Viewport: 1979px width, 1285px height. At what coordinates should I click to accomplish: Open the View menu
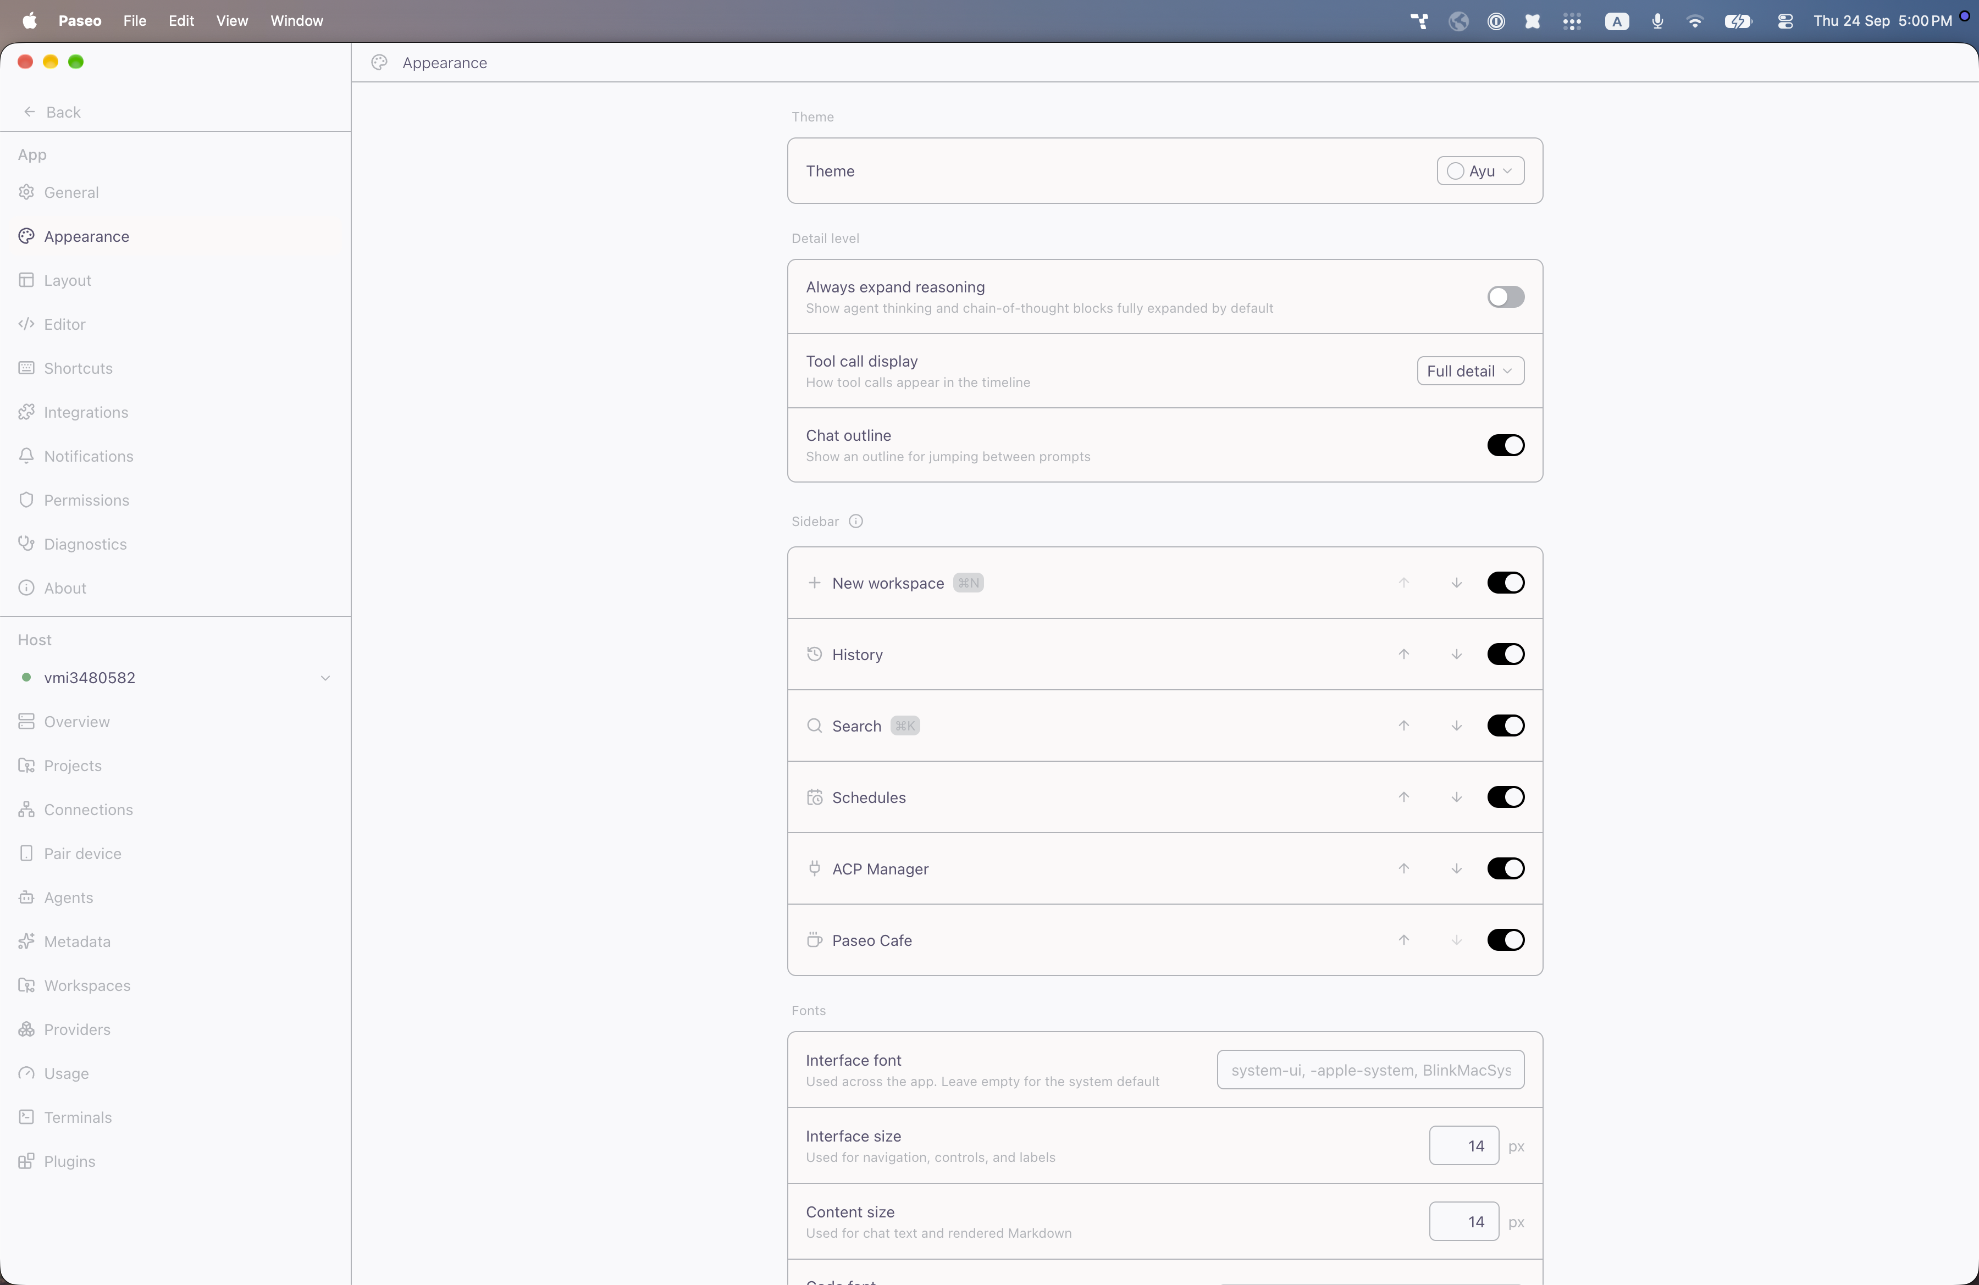pos(232,21)
